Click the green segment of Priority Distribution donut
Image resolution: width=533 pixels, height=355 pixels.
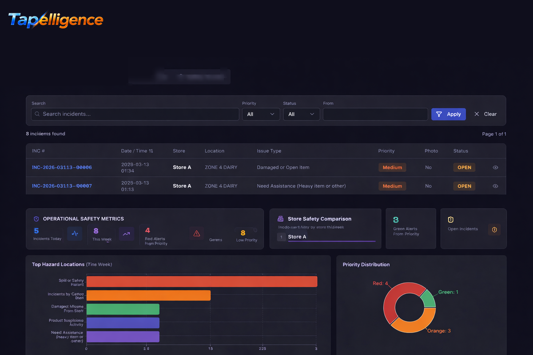[428, 299]
